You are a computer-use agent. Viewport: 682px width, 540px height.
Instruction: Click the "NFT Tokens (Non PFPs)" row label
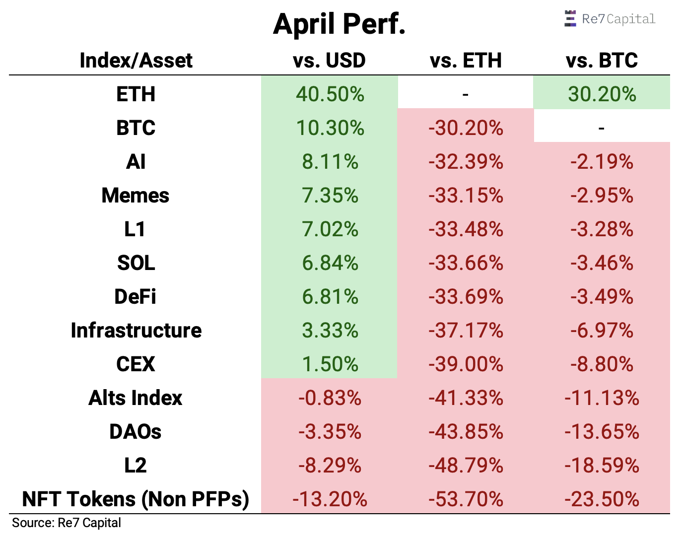[x=136, y=499]
